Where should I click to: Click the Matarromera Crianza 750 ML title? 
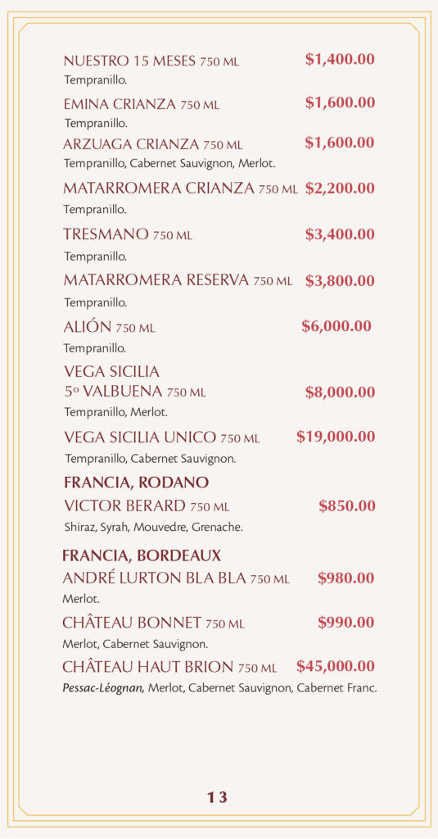[x=180, y=188]
